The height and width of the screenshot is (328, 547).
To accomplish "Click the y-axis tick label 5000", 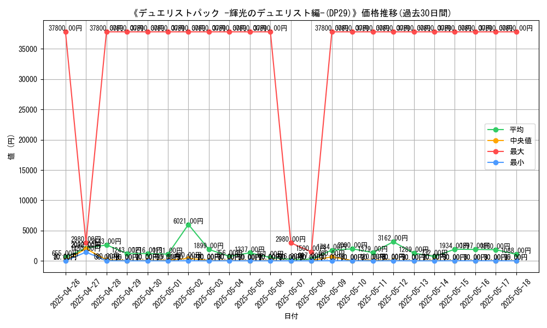I will pos(30,231).
